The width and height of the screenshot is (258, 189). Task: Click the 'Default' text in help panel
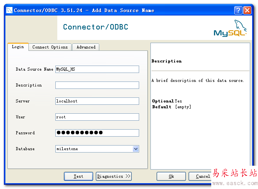tap(162, 107)
